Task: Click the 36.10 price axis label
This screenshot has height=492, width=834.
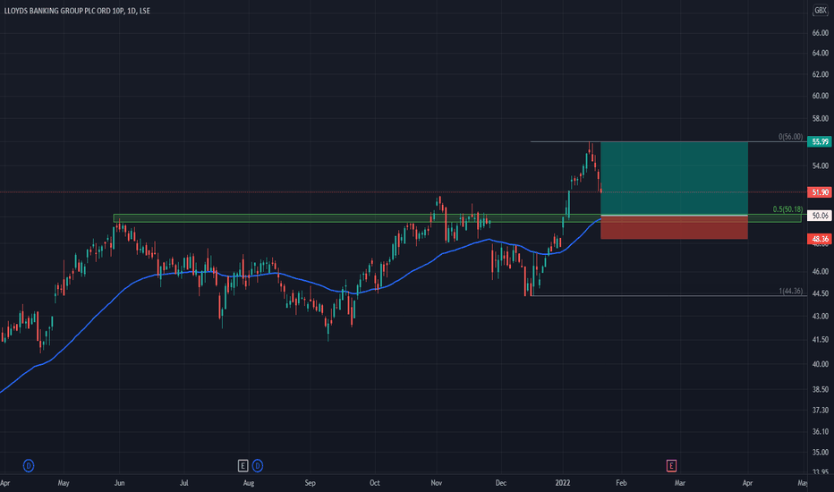Action: pos(820,431)
